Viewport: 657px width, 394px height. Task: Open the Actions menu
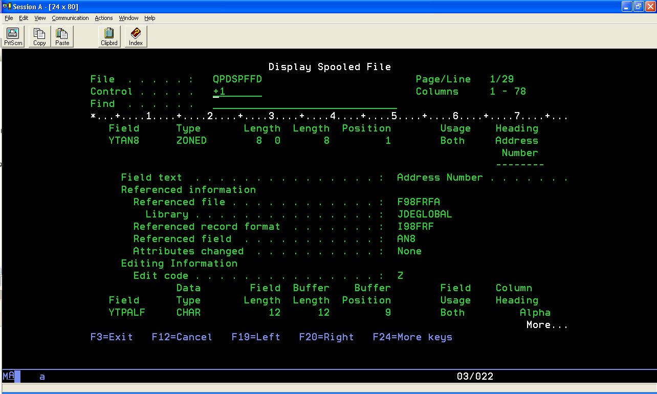coord(103,18)
